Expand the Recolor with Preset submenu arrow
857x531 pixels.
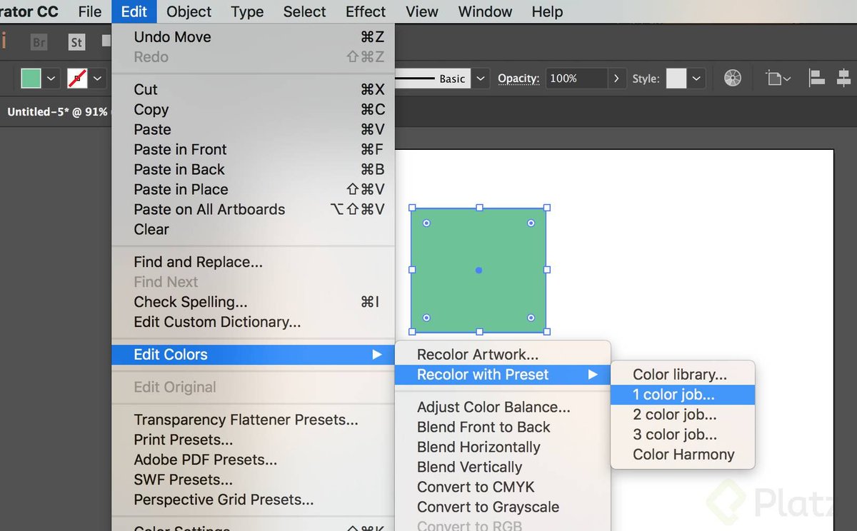coord(593,375)
